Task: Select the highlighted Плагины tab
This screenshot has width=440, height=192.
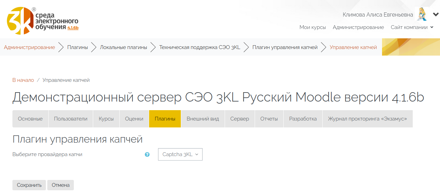Action: [165, 119]
